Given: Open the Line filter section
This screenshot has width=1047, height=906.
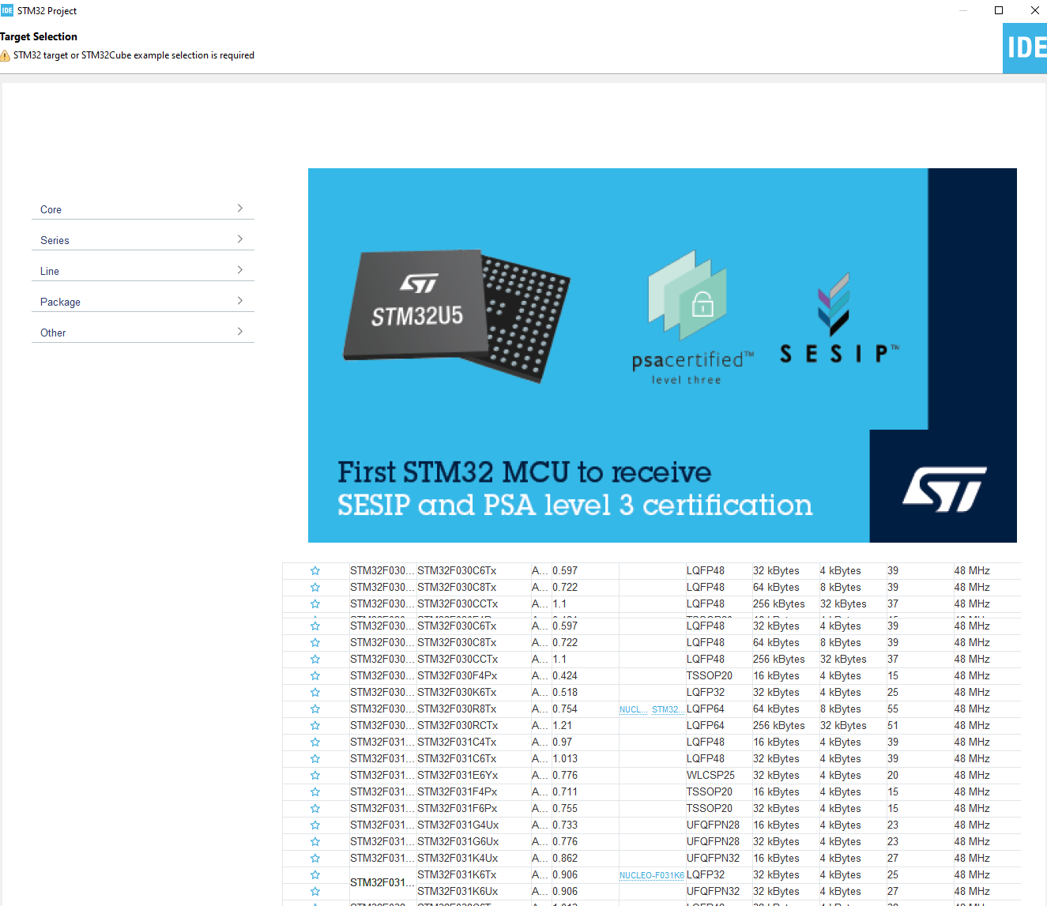Looking at the screenshot, I should 143,271.
